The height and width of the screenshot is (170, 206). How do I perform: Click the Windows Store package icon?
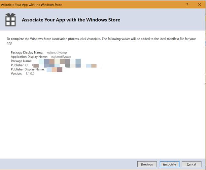[11, 20]
